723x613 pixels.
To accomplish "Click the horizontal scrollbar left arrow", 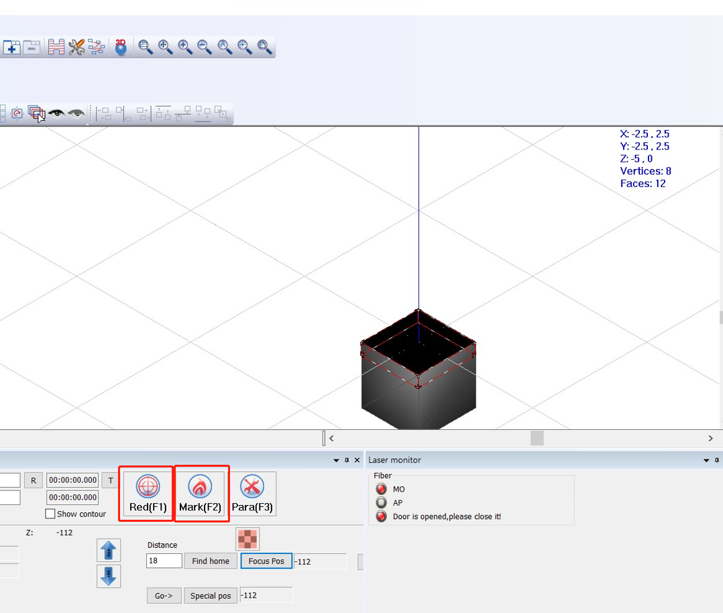I will [x=331, y=438].
